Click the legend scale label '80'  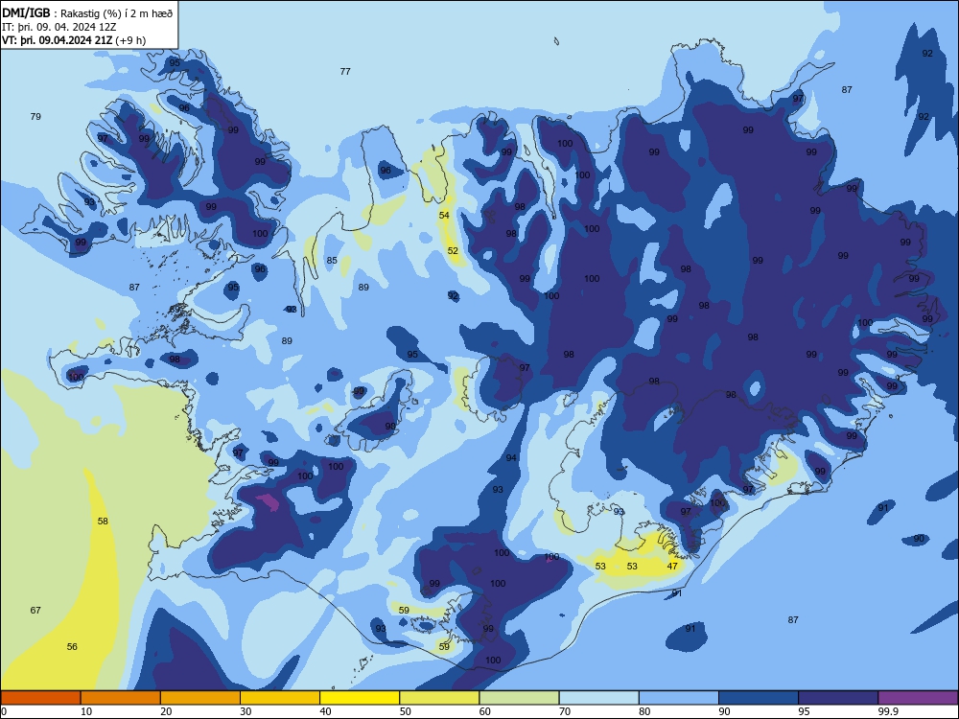[x=644, y=711]
